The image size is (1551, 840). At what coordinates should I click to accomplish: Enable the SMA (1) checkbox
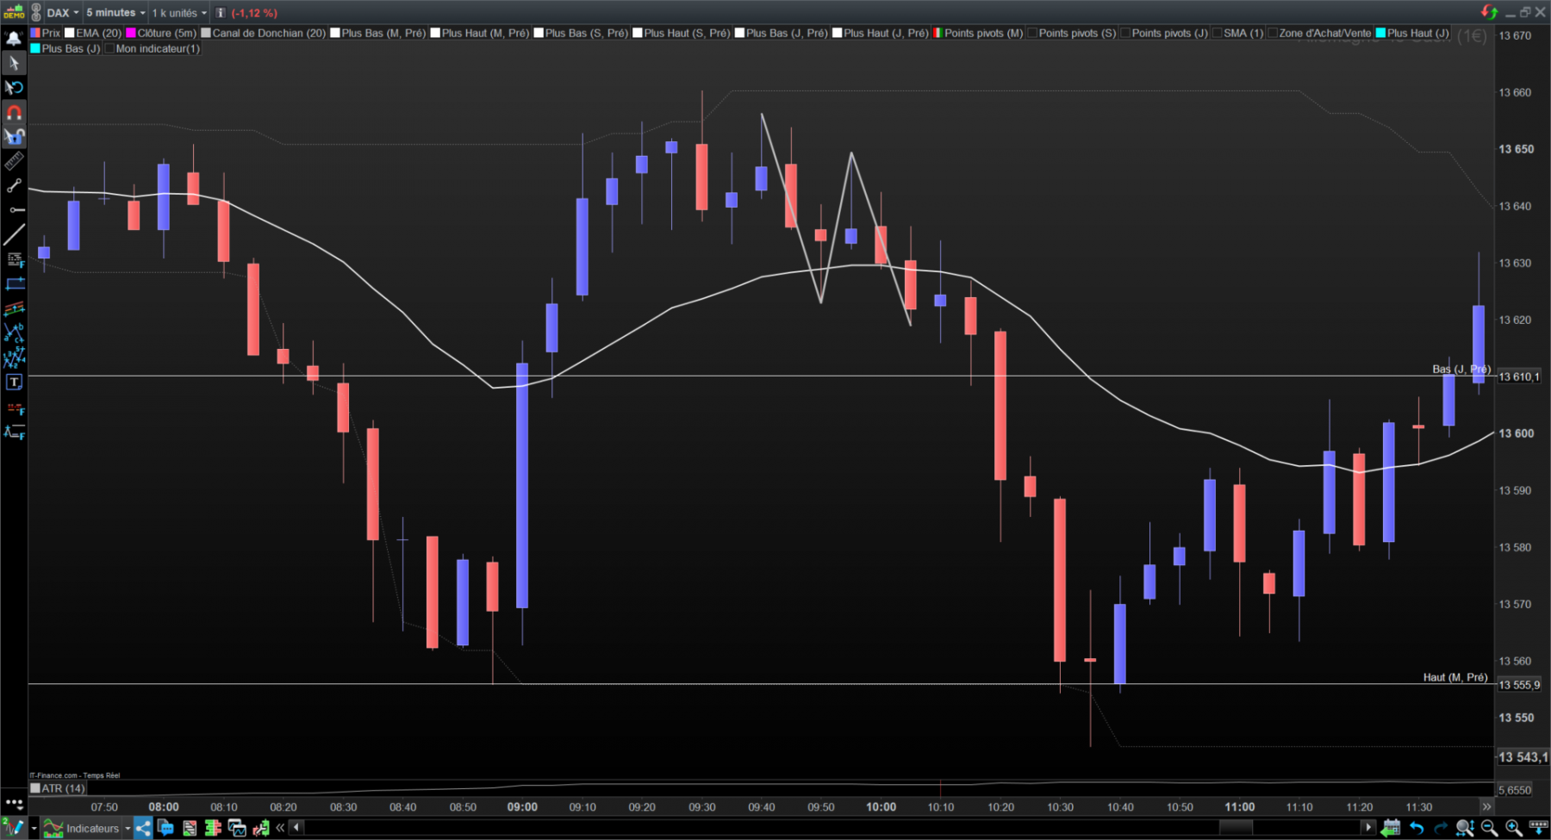tap(1218, 33)
